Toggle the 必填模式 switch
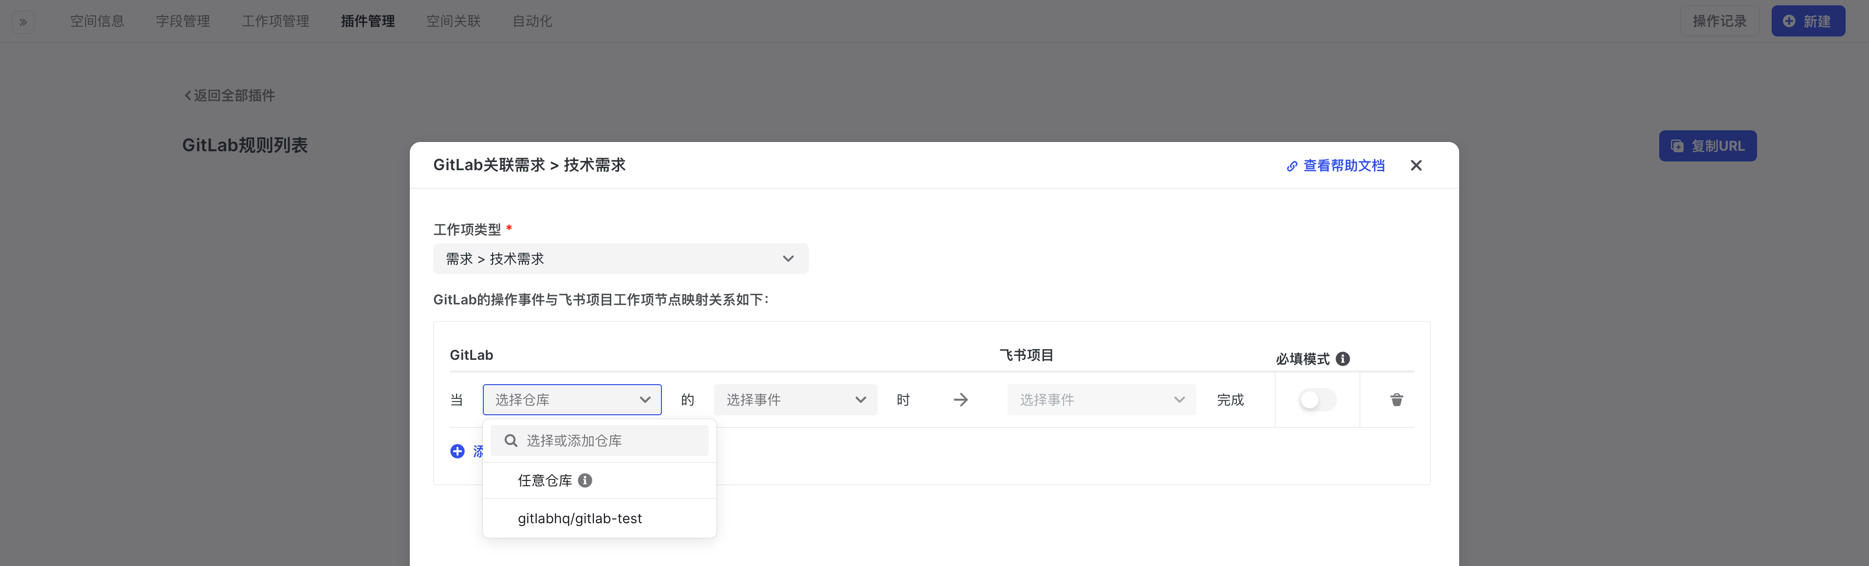Image resolution: width=1869 pixels, height=566 pixels. point(1317,399)
